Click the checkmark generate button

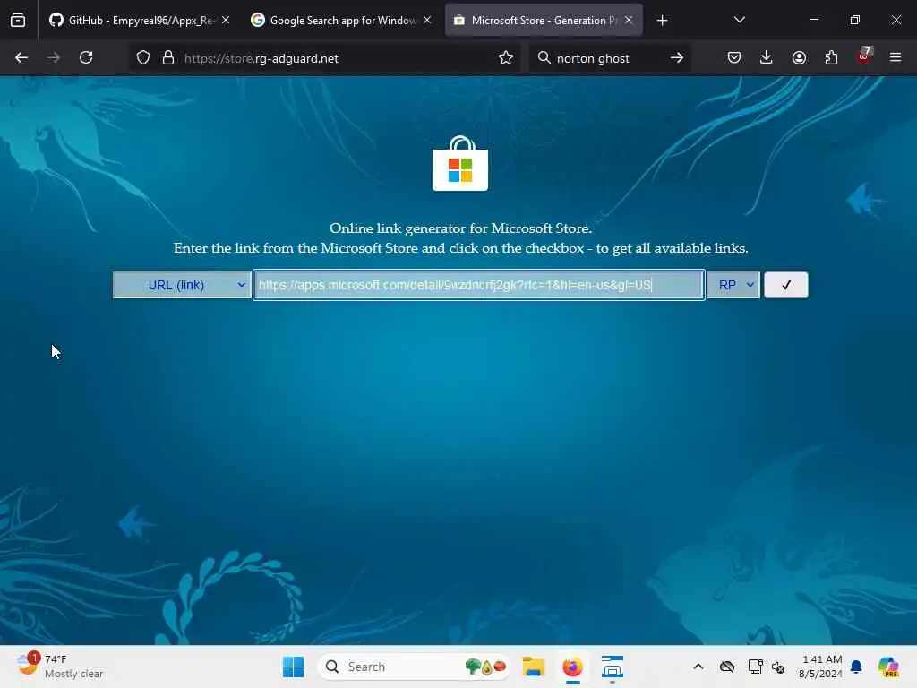(786, 285)
